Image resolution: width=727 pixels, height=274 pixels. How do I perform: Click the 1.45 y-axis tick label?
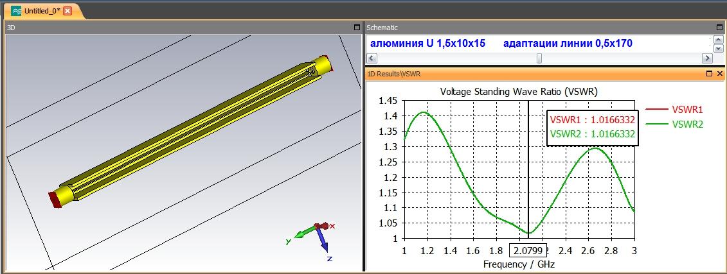tap(388, 101)
